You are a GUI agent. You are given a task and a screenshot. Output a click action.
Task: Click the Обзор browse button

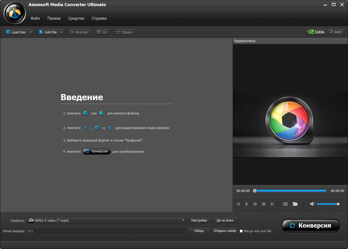pyautogui.click(x=199, y=231)
